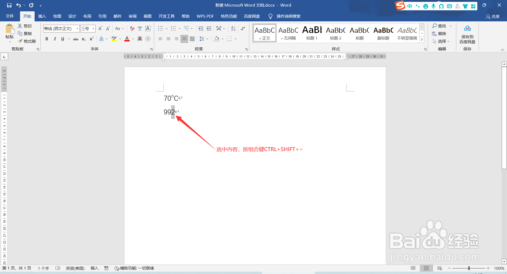Screen dimensions: 507x274
Task: Switch to the WPS PDF tab
Action: pos(205,16)
